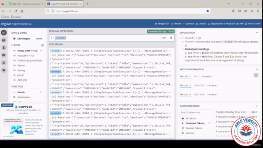This screenshot has width=263, height=148.
Task: Open the sponsor link
Action: pyautogui.click(x=189, y=24)
